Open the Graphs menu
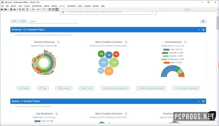 click(x=54, y=6)
